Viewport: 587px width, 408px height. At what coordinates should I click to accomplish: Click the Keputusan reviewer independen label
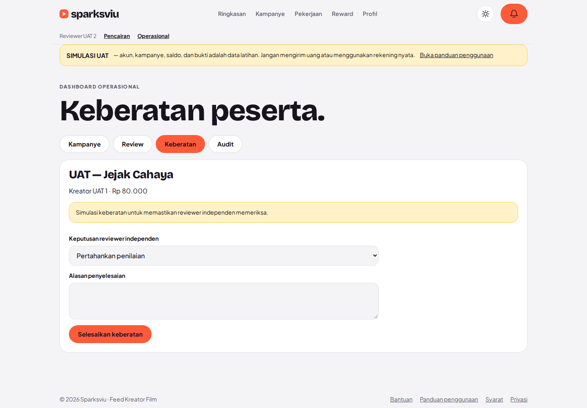114,239
